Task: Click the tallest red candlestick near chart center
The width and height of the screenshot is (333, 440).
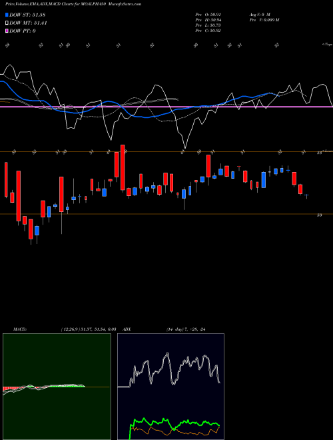Action: (x=123, y=167)
